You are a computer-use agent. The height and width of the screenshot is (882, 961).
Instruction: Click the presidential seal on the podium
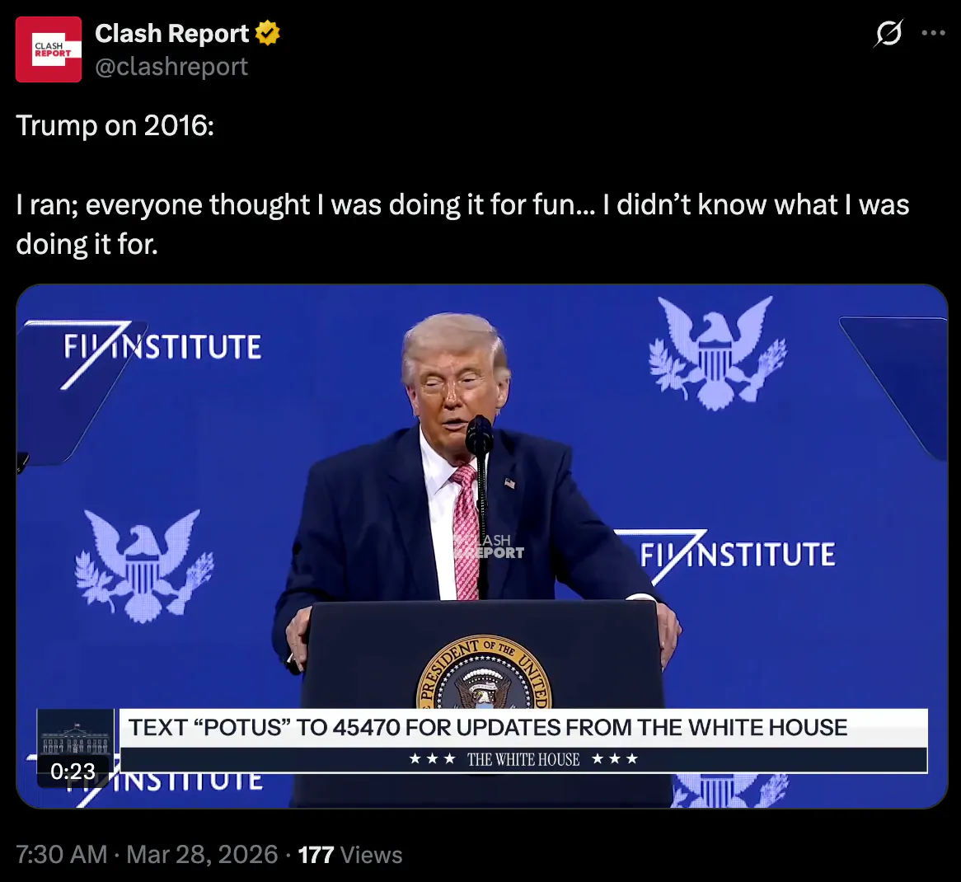(484, 672)
